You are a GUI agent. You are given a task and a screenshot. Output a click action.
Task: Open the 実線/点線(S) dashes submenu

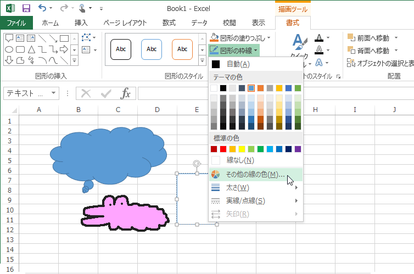tap(255, 201)
